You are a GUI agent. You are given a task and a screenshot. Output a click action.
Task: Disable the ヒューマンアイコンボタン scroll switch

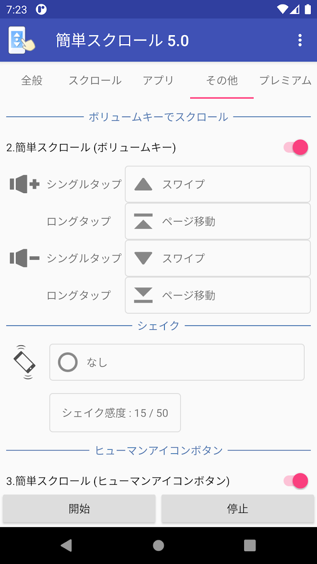click(296, 481)
